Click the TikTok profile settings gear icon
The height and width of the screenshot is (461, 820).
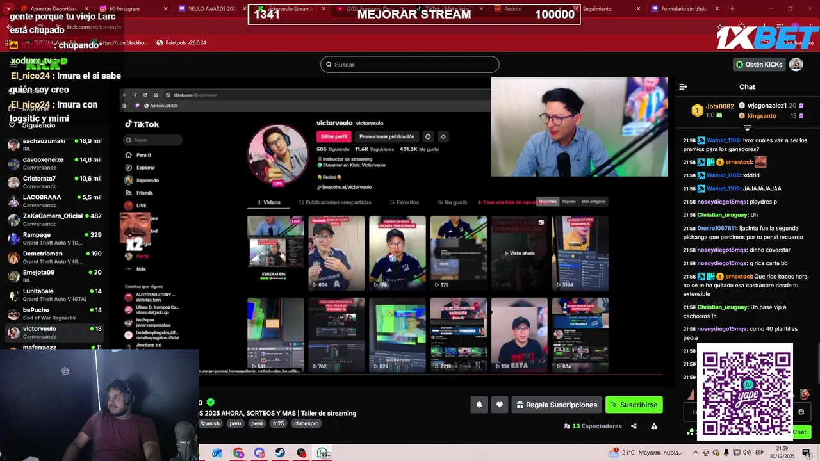click(x=428, y=136)
